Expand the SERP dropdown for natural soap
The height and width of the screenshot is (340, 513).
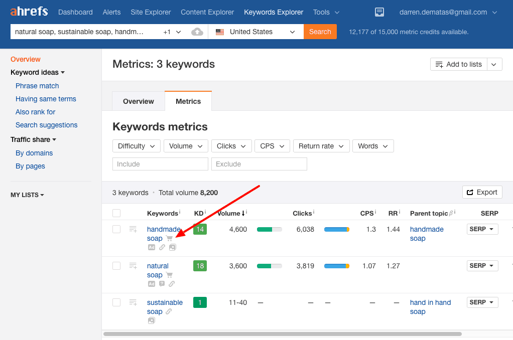pyautogui.click(x=482, y=265)
